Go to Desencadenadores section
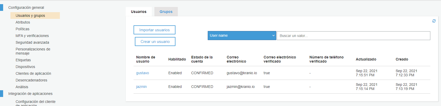 32,80
